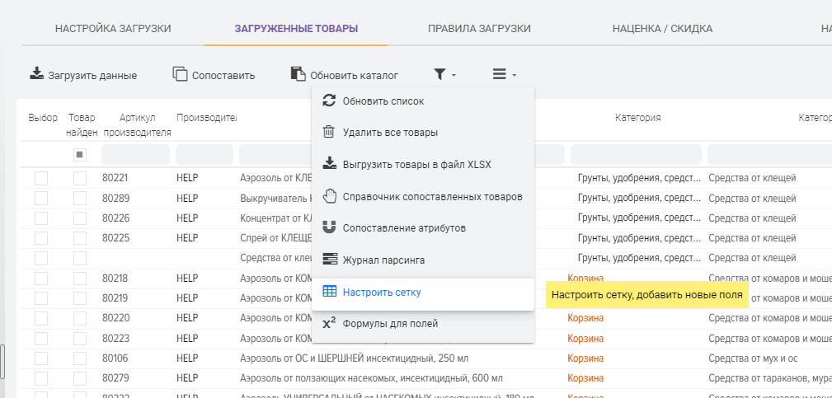The width and height of the screenshot is (832, 398).
Task: Click Аэрозоль от ползающих насекомых product name
Action: tap(371, 378)
